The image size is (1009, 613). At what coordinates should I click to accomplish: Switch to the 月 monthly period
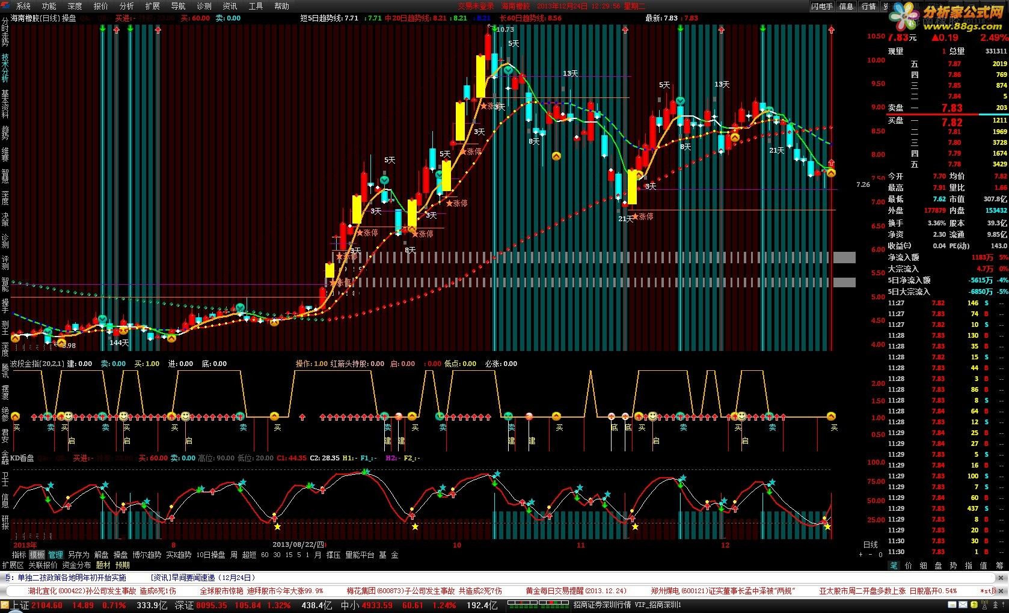click(317, 555)
